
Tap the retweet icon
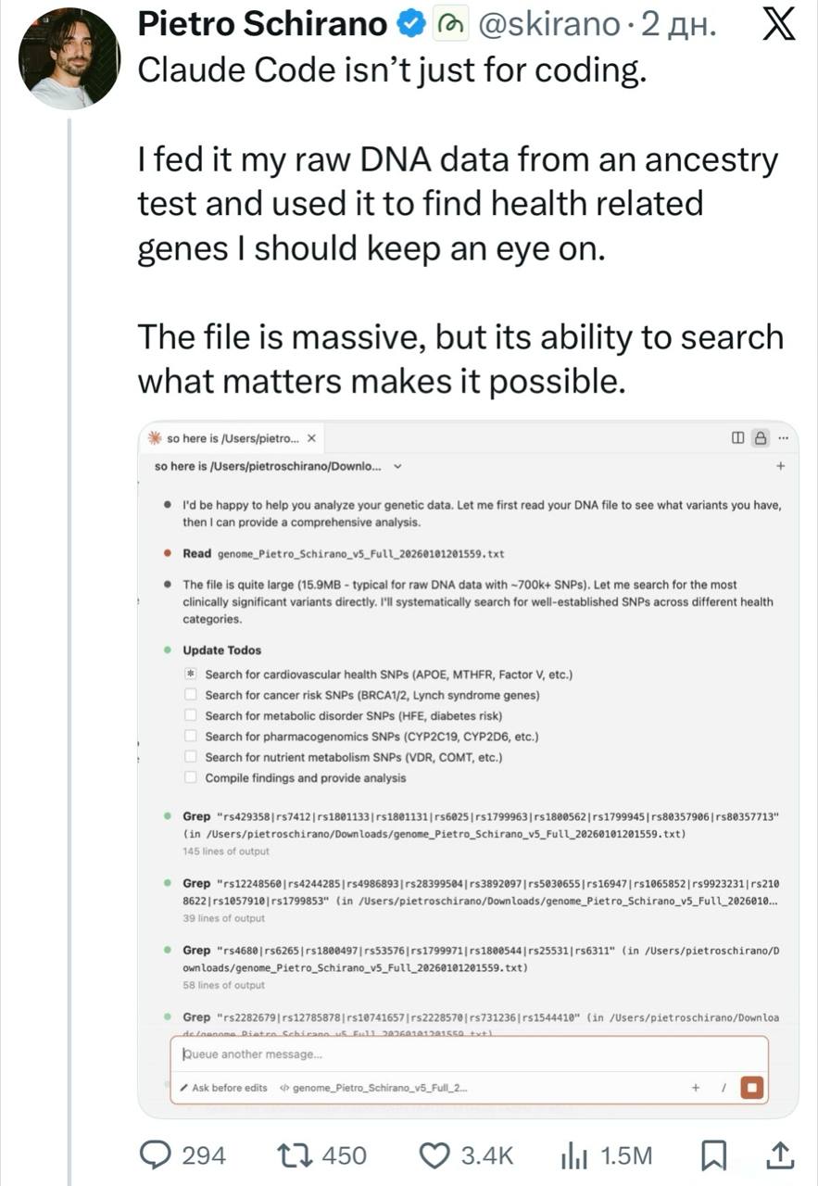click(296, 1154)
